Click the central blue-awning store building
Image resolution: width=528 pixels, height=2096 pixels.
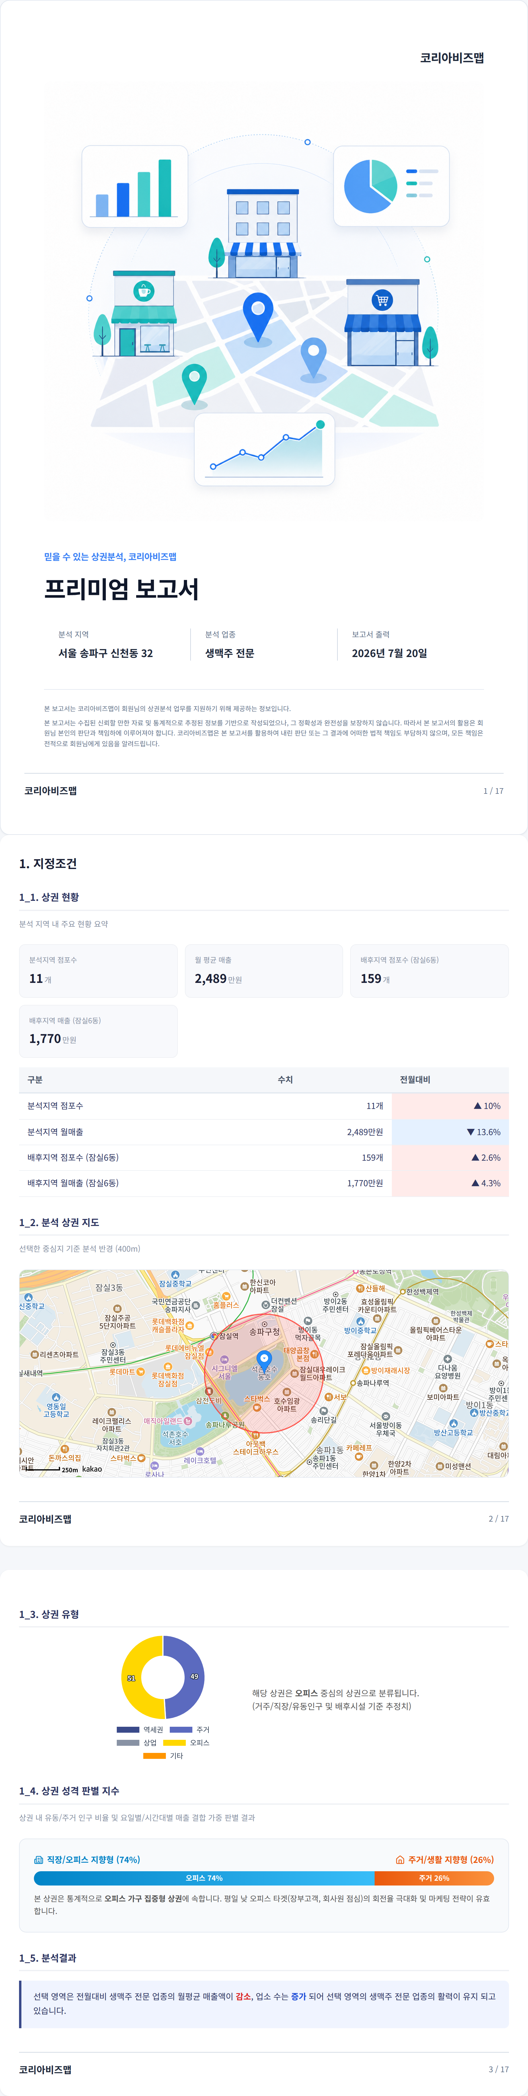coord(263,233)
